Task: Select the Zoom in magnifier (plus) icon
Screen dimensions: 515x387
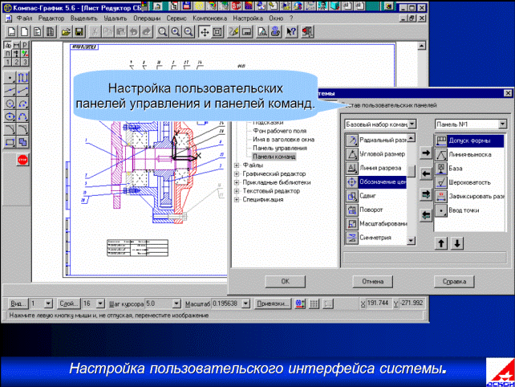Action: click(176, 32)
